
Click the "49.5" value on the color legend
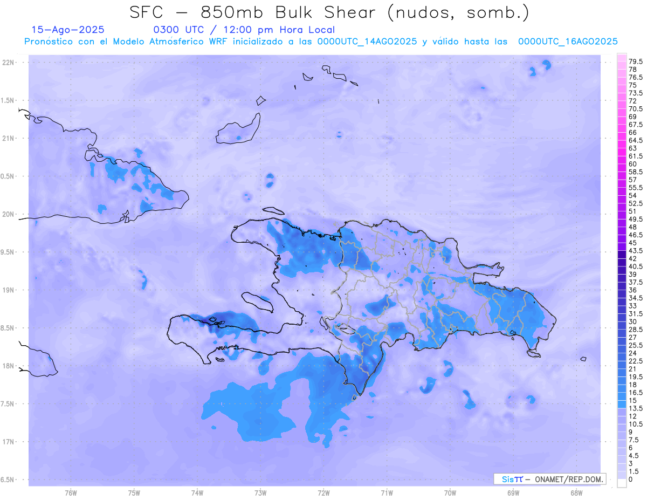636,219
